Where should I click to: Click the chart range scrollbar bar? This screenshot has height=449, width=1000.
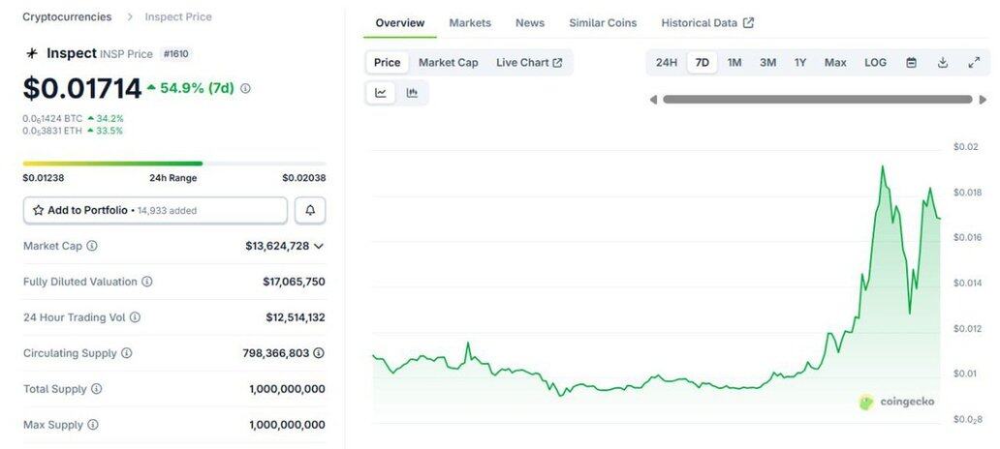817,99
